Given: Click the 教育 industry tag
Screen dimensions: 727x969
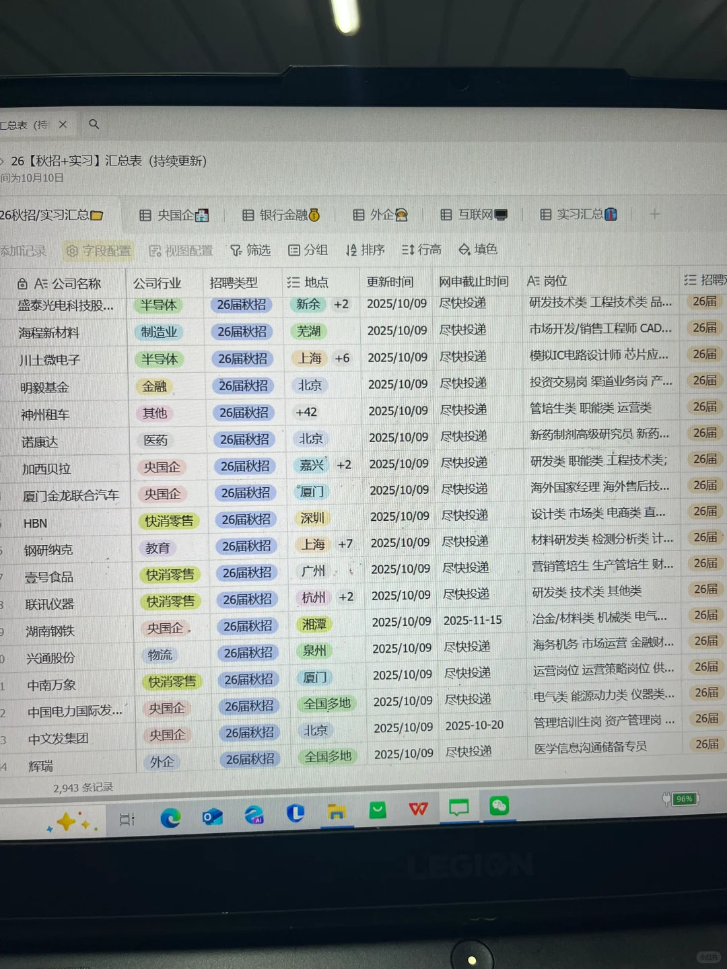Looking at the screenshot, I should point(158,548).
